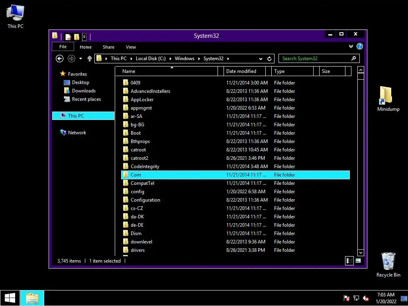The image size is (408, 306).
Task: Switch to the Share ribbon tab
Action: coord(108,47)
